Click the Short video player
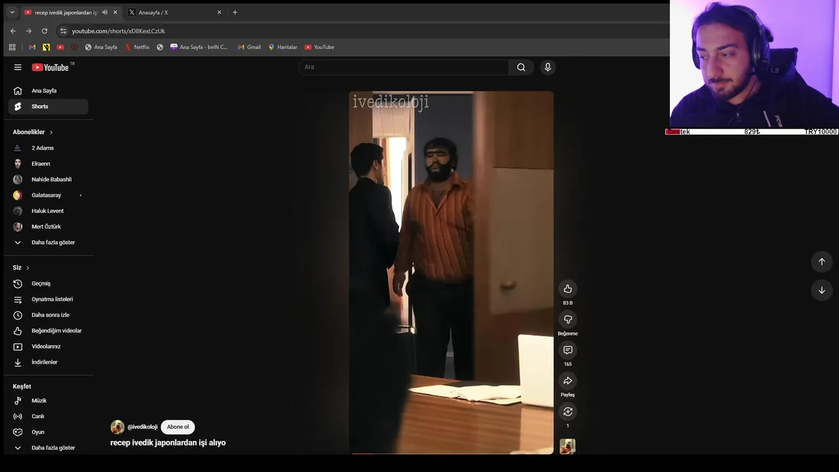Screen dimensions: 839x472 (x=451, y=272)
